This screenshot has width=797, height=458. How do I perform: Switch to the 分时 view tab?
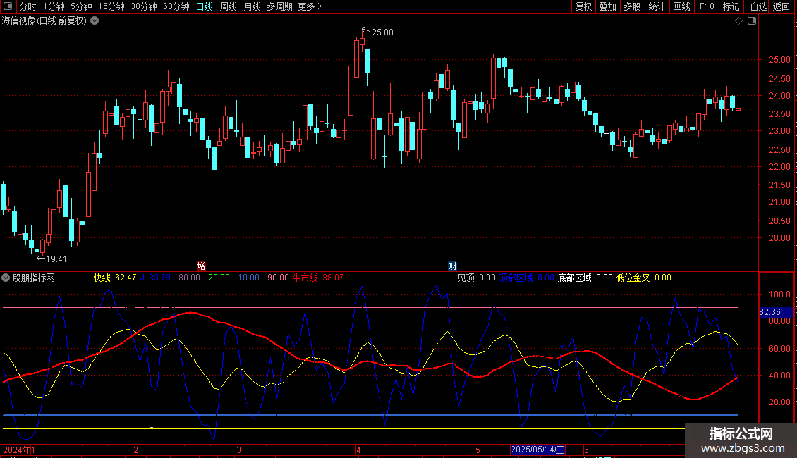click(x=28, y=6)
